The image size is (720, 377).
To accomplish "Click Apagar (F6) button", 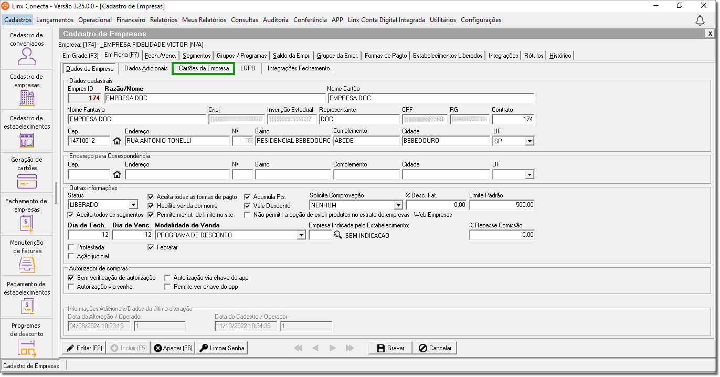I will coord(173,348).
